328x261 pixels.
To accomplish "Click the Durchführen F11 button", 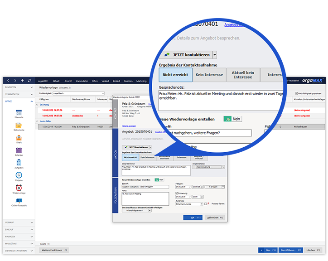I will tap(290, 250).
